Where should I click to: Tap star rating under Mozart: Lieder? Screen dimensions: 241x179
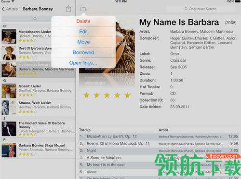click(x=27, y=95)
